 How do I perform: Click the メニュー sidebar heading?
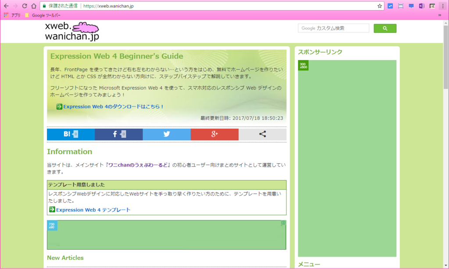click(309, 265)
